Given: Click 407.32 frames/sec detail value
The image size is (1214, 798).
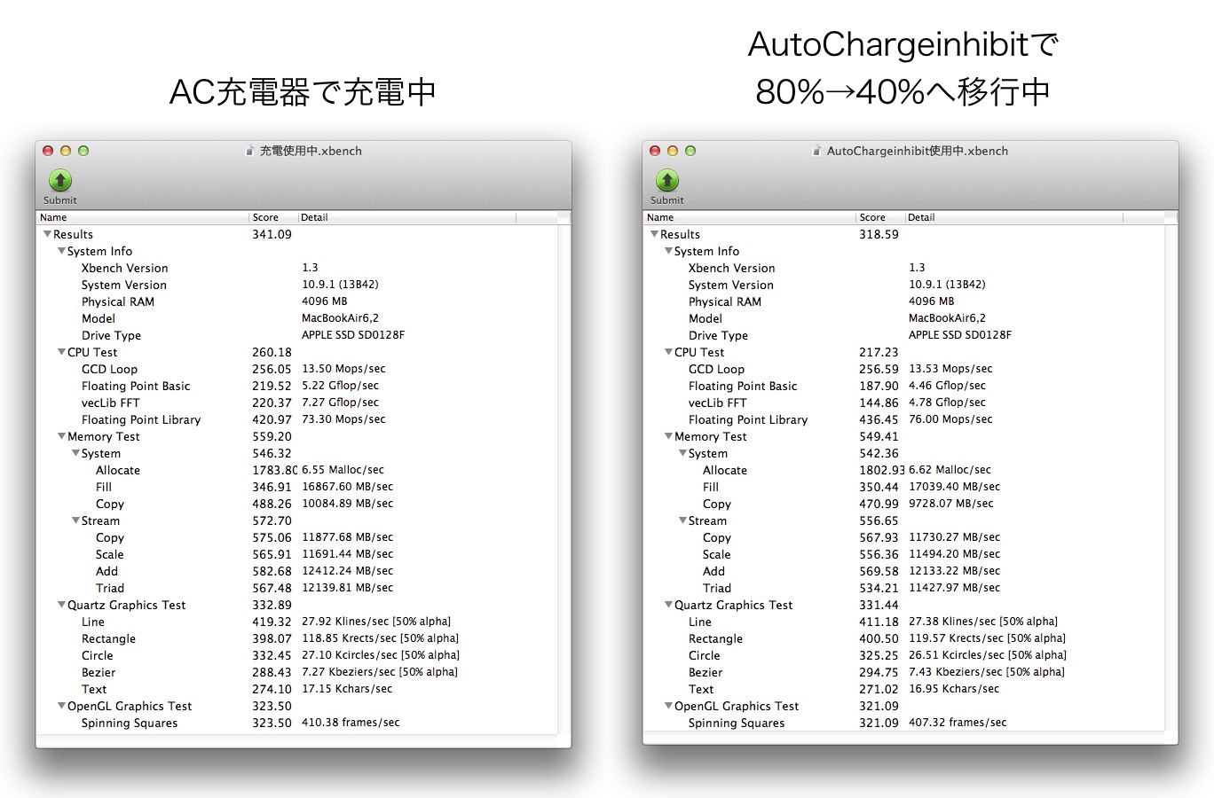Looking at the screenshot, I should click(958, 723).
